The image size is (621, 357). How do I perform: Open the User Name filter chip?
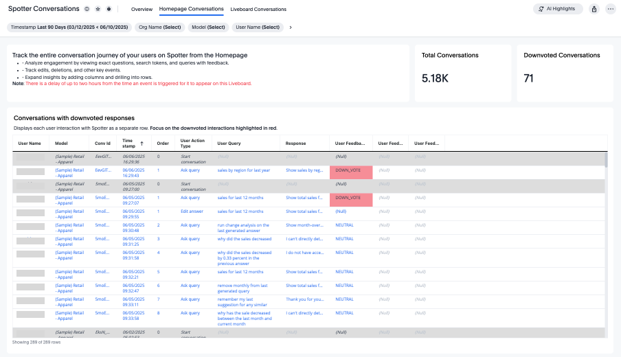click(258, 27)
